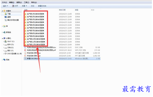Collapse the 收藏夹 favorites tree node
Screen dimensions: 153x97
[2, 11]
